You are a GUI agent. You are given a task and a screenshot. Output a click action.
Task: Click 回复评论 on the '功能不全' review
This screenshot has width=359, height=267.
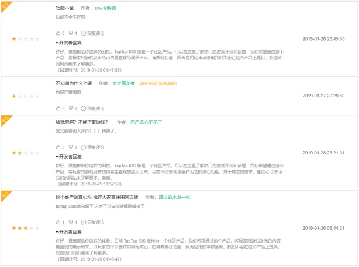coord(92,33)
